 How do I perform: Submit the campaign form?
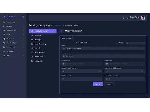pyautogui.click(x=98, y=84)
